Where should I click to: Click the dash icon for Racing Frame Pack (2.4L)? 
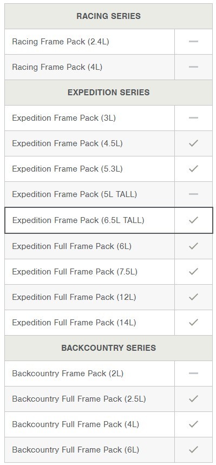coord(193,42)
